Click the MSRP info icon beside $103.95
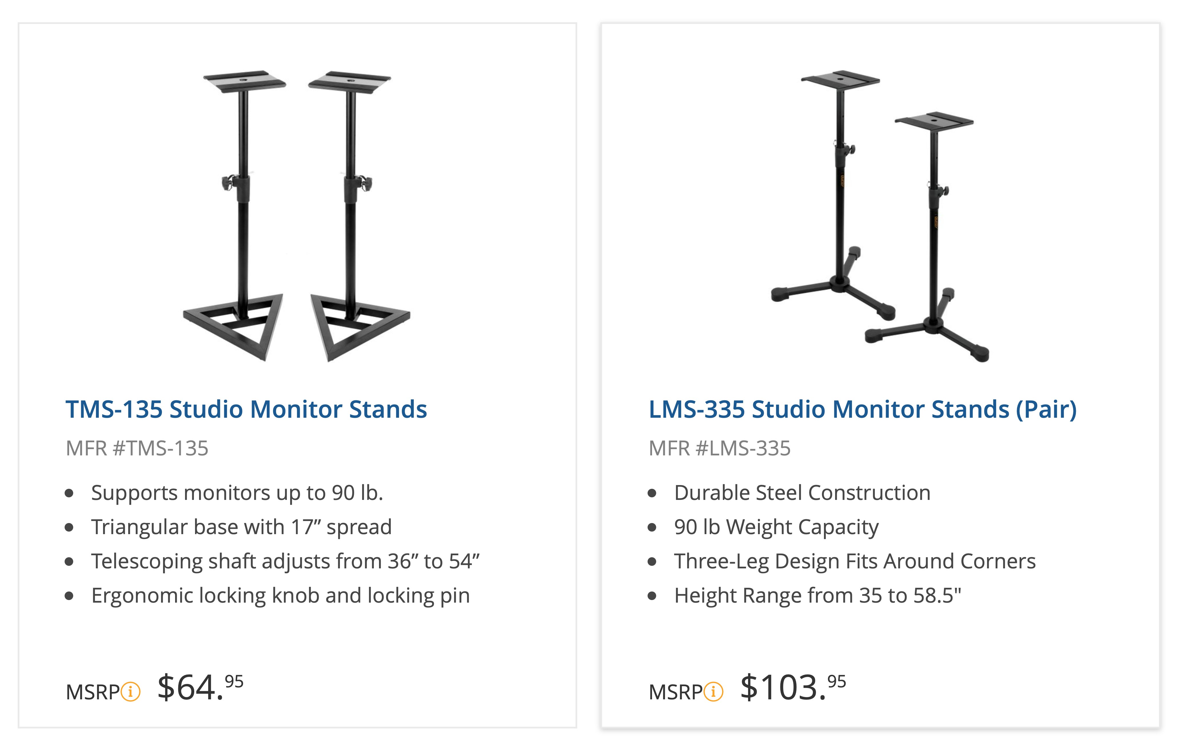1187x747 pixels. (713, 691)
